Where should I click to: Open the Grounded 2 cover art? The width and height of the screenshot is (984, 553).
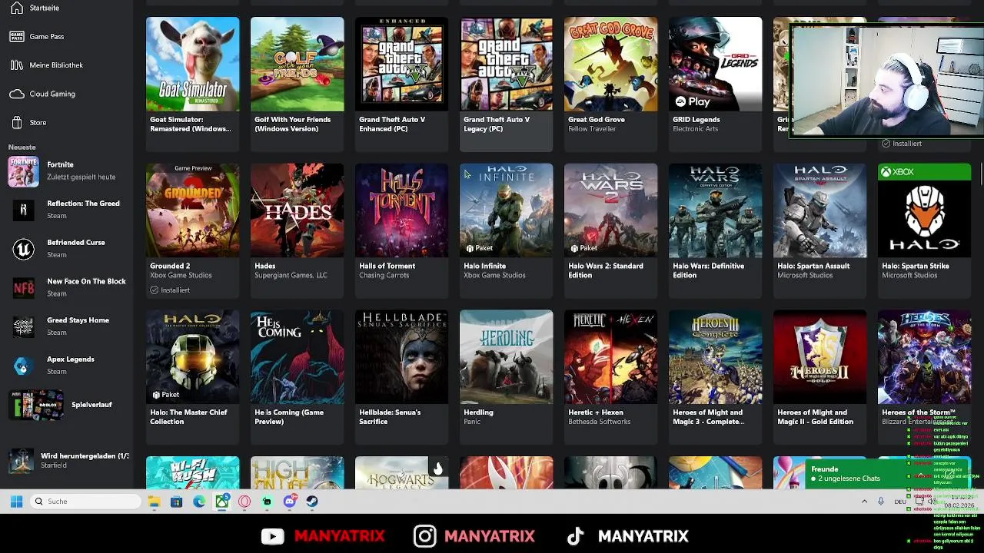(192, 210)
